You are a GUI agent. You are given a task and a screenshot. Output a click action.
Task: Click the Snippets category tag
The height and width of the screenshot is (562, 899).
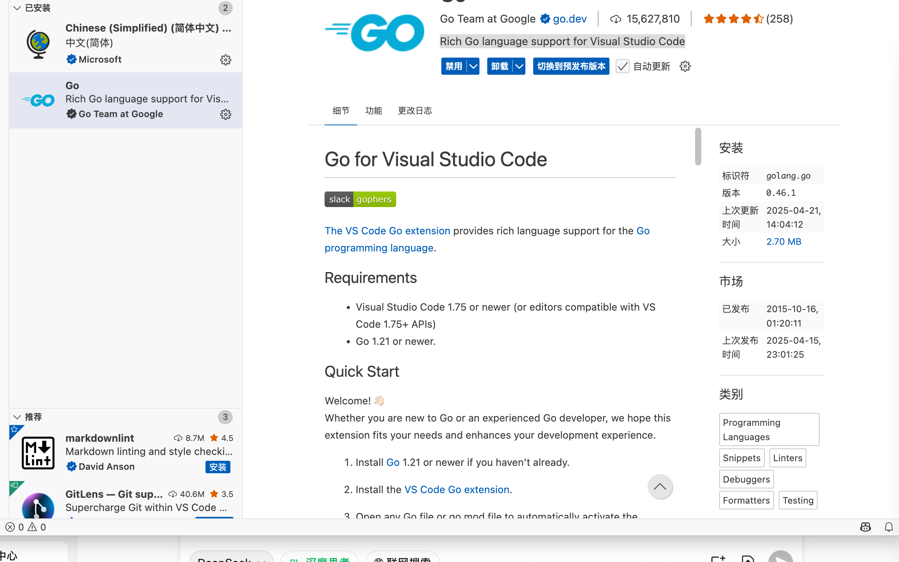(742, 458)
